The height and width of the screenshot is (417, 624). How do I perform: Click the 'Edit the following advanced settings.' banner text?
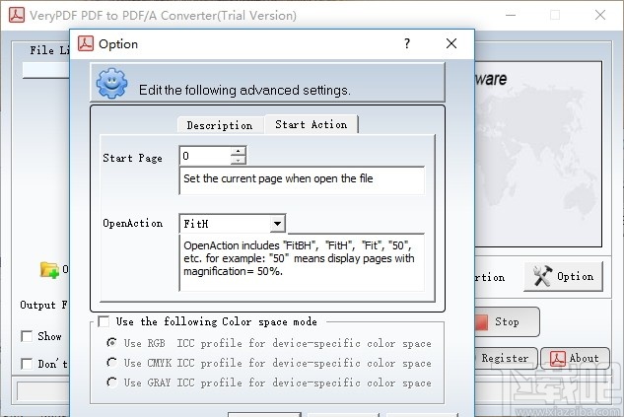(x=244, y=90)
